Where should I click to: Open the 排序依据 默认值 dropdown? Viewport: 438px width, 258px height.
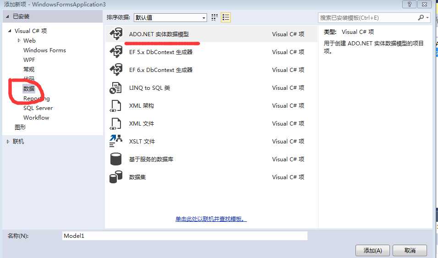pos(170,17)
